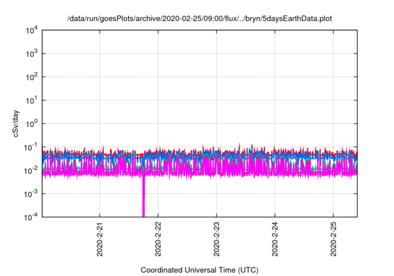
Task: Click the 2020-2-22 date tick label
Action: (158, 239)
